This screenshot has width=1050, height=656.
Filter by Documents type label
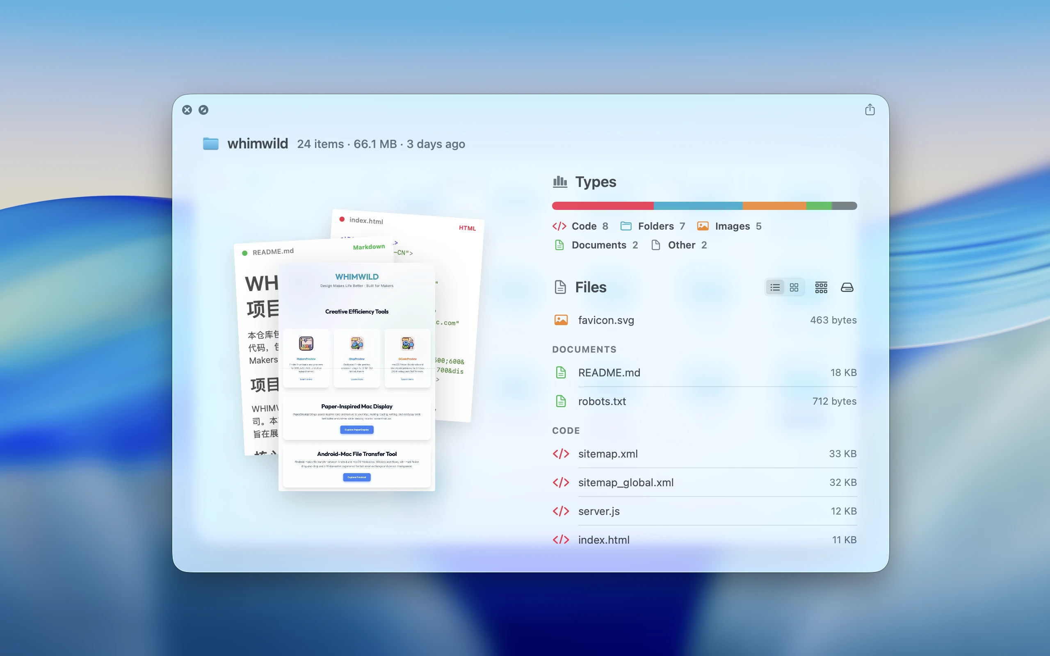click(x=599, y=245)
